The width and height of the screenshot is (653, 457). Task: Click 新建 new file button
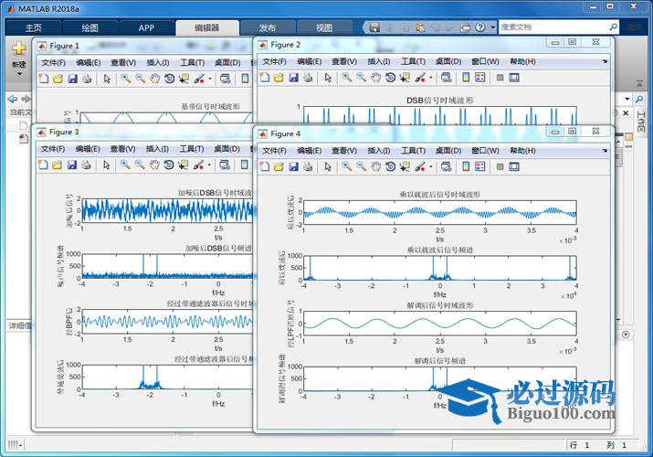[19, 53]
